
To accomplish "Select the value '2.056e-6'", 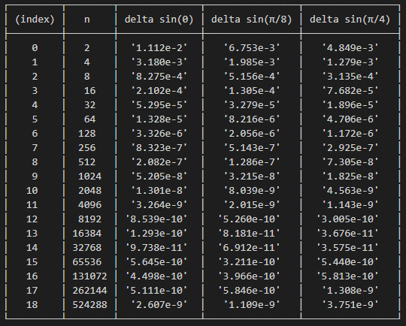I will [x=251, y=134].
